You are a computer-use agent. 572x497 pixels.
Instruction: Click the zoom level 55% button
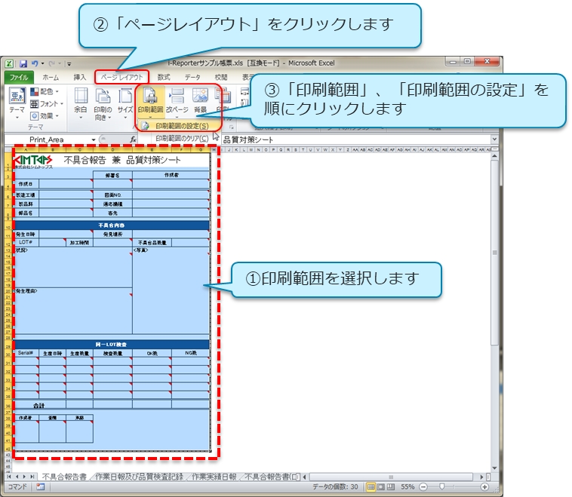[x=407, y=486]
